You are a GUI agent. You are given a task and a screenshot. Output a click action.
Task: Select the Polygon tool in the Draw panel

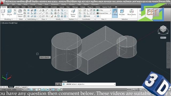pos(40,16)
